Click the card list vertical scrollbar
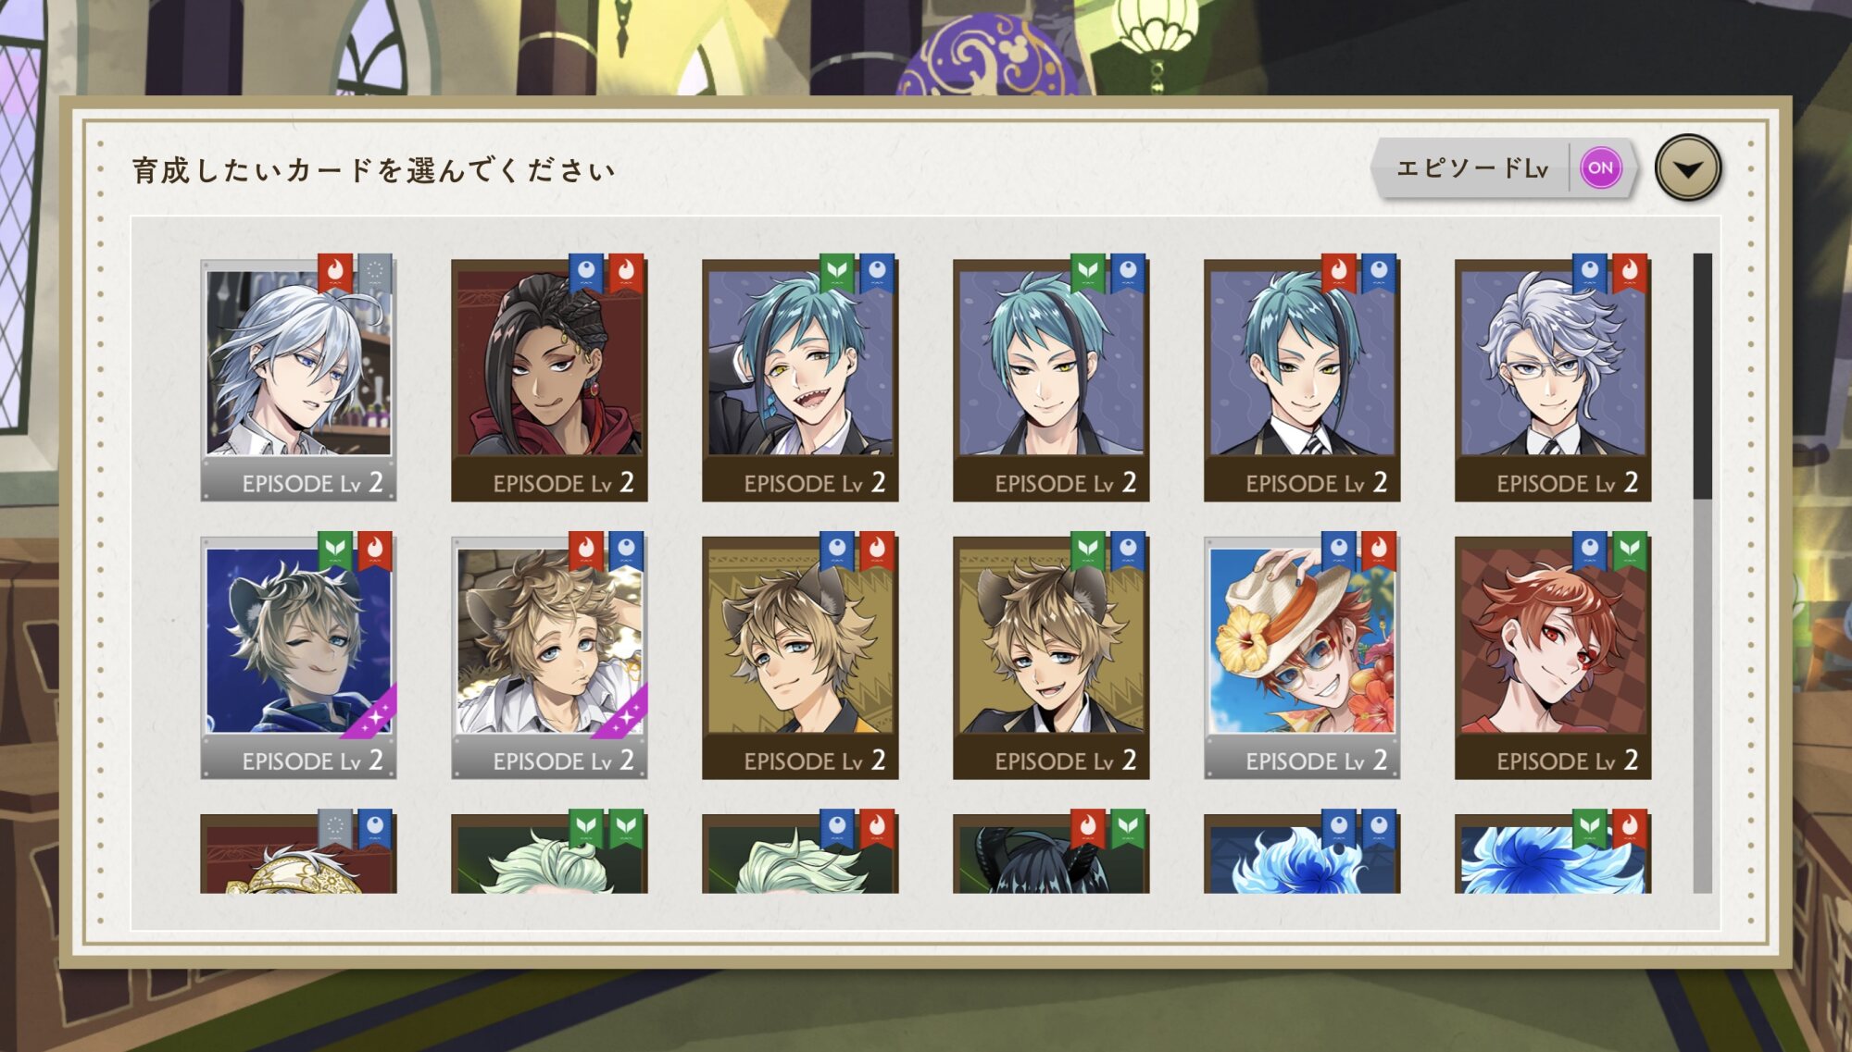Viewport: 1852px width, 1052px height. click(x=1702, y=573)
